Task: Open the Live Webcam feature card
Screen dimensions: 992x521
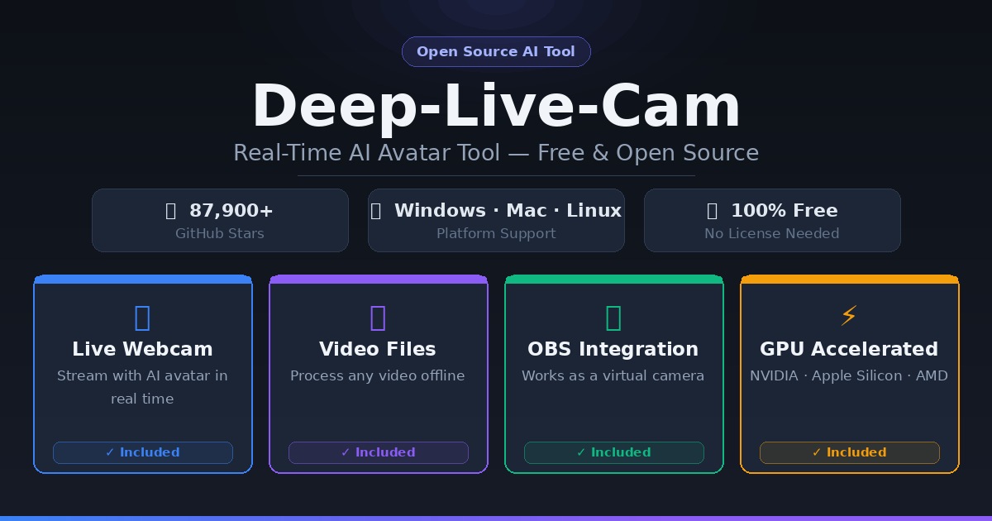Action: coord(142,374)
